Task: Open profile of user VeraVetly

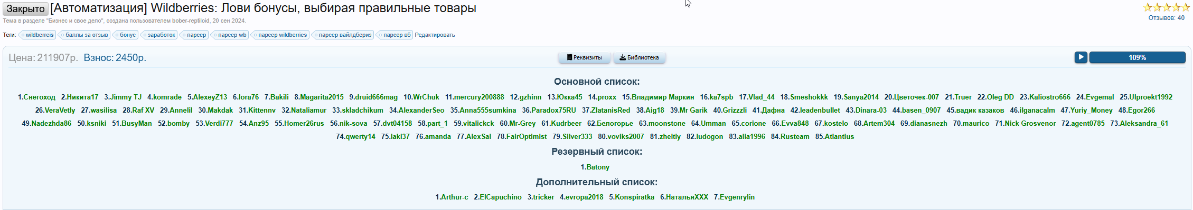Action: click(x=60, y=110)
